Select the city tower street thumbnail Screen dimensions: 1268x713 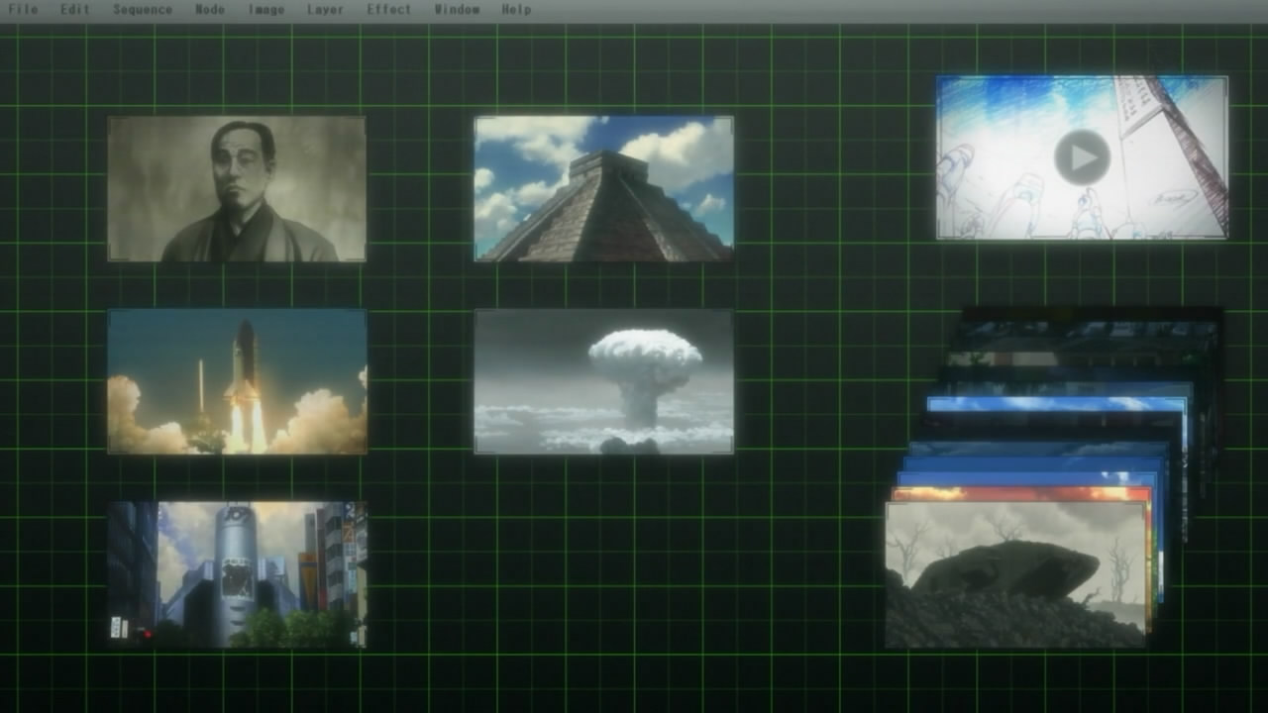pyautogui.click(x=237, y=574)
